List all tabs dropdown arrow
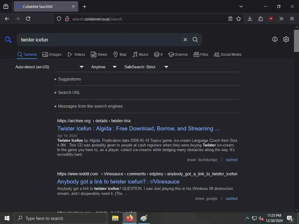Viewport: 299px width, 224px height. click(241, 6)
